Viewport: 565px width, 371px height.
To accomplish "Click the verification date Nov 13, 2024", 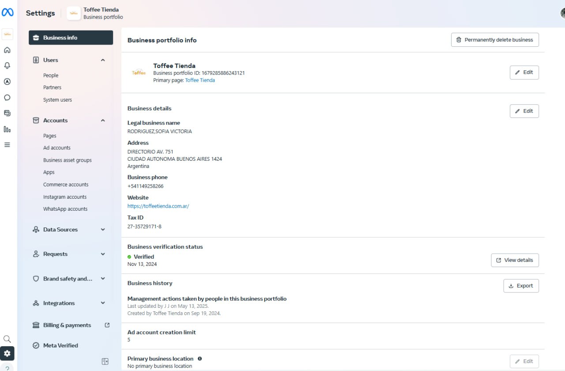I will tap(142, 264).
